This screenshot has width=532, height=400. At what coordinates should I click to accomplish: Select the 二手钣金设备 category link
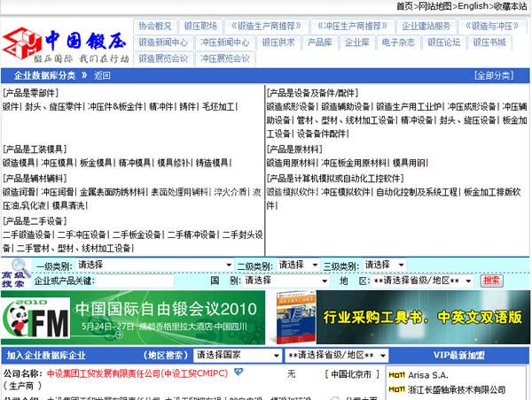pos(137,235)
